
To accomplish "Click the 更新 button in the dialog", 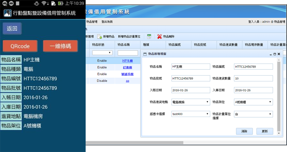I will [265, 131].
